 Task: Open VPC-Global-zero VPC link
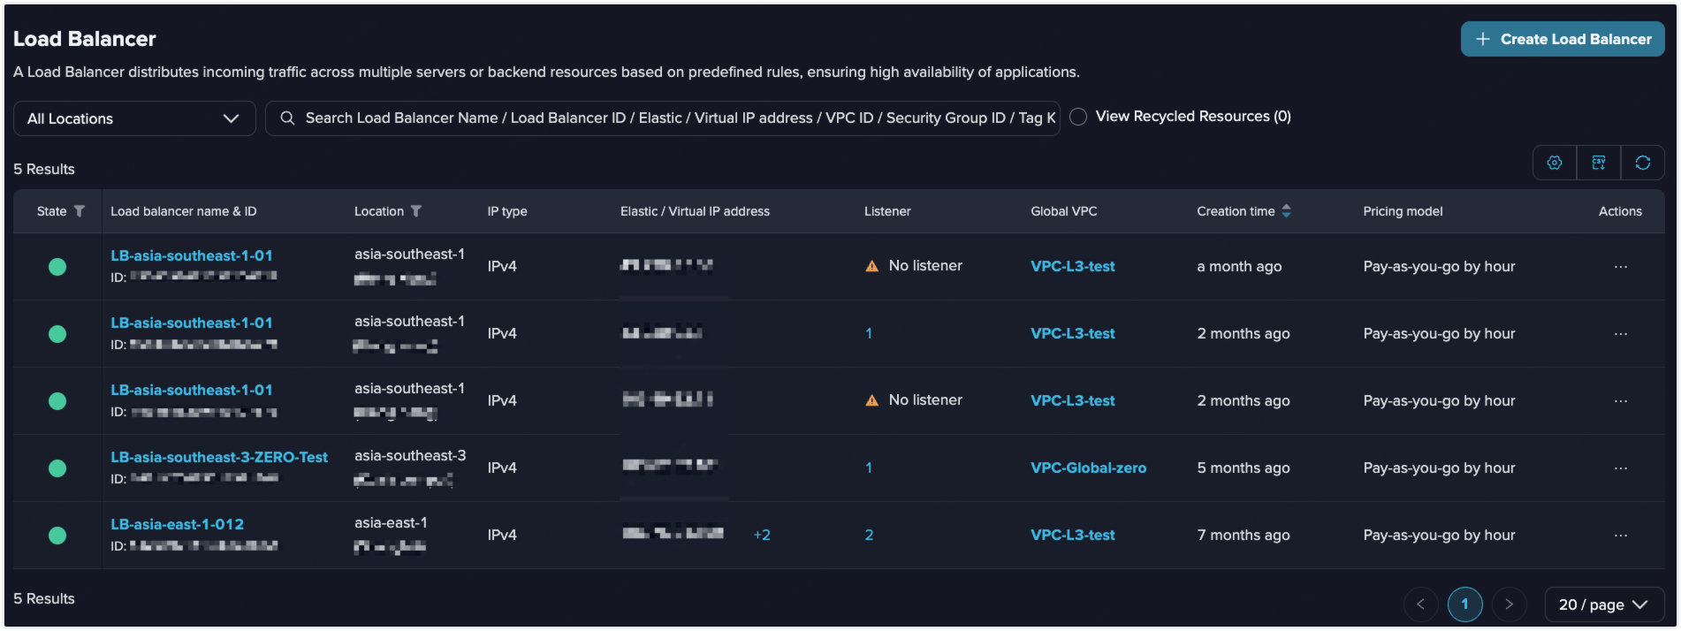click(1088, 468)
